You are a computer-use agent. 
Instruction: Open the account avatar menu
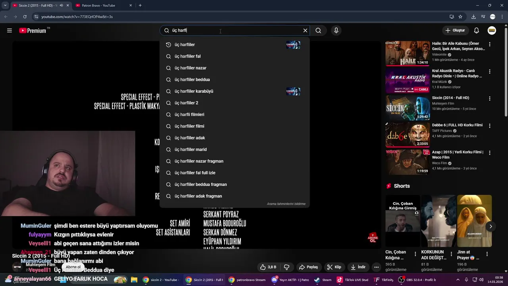tap(492, 31)
